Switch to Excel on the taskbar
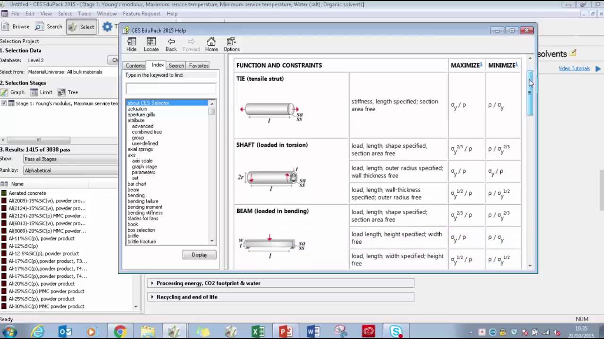The height and width of the screenshot is (339, 604). point(258,331)
